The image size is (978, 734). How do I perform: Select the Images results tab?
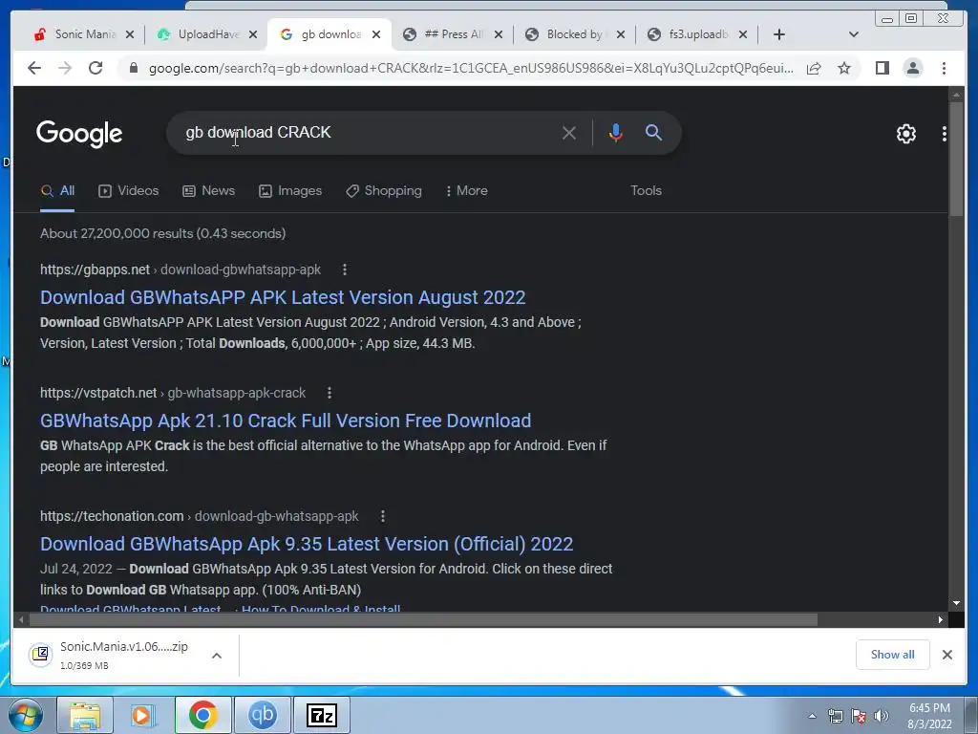coord(290,191)
